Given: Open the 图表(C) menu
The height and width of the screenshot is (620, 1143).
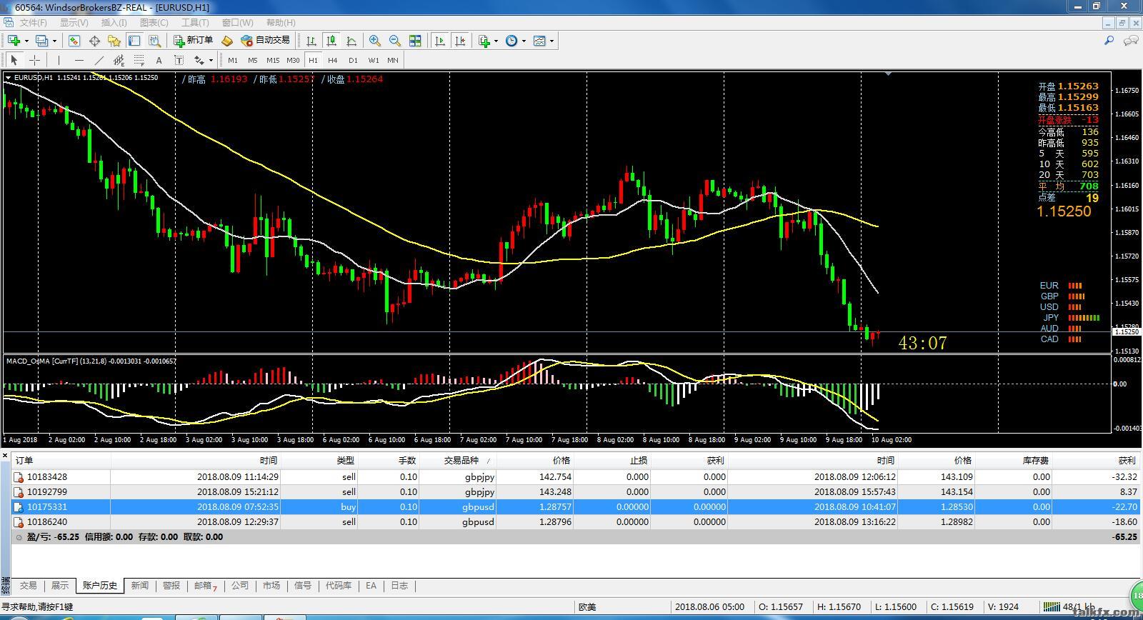Looking at the screenshot, I should click(154, 23).
